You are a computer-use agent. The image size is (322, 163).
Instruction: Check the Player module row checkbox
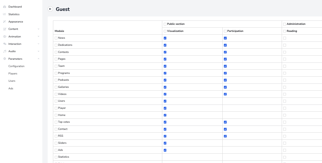click(x=56, y=108)
